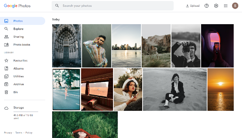This screenshot has width=242, height=138.
Task: Click the Favourites star icon
Action: pos(6,61)
